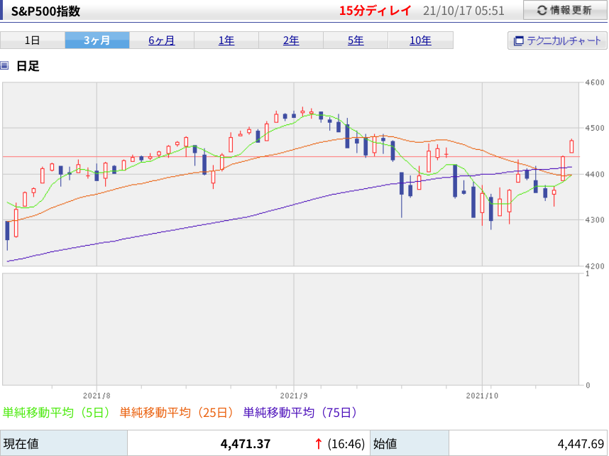609x456 pixels.
Task: Click the 4500 price axis label
Action: (x=595, y=128)
